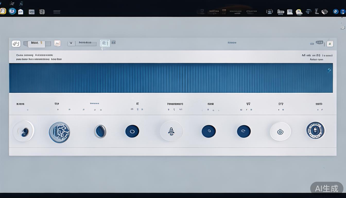Toggle the dark blue circle right of bell button
346x198 pixels.
point(209,131)
